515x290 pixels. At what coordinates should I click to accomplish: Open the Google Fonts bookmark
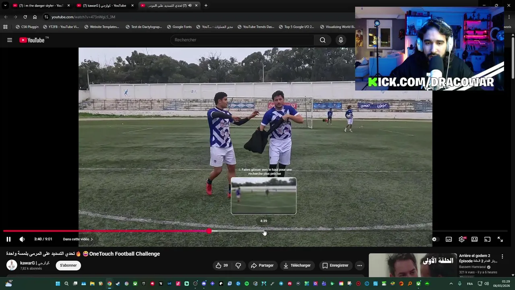click(179, 27)
